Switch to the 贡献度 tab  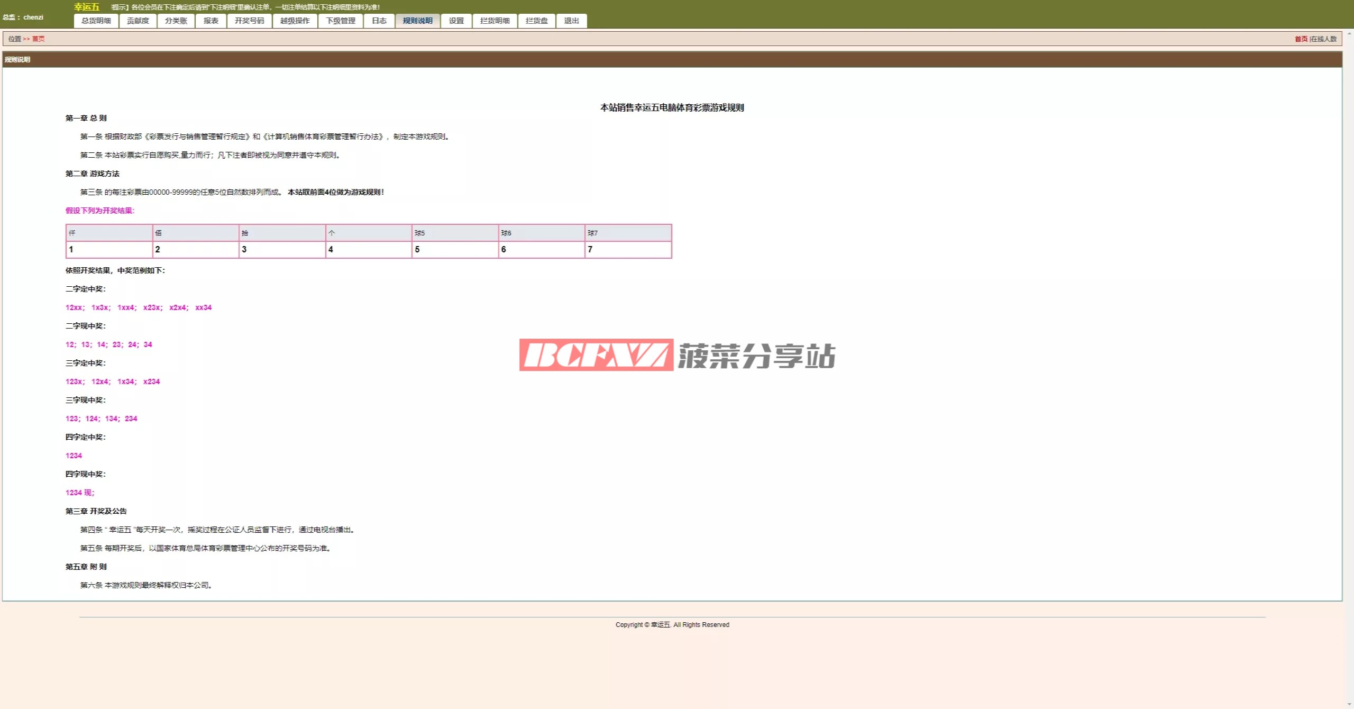[x=138, y=21]
